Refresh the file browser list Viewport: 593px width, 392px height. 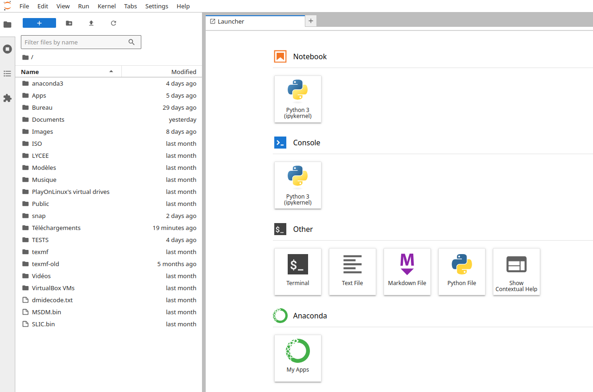pyautogui.click(x=114, y=23)
